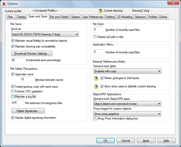Enable the Maintain a log file checkbox
The width and height of the screenshot is (181, 147).
tap(13, 96)
